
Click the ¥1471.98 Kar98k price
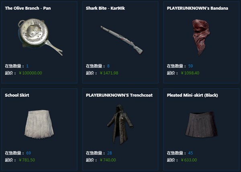[x=109, y=73]
